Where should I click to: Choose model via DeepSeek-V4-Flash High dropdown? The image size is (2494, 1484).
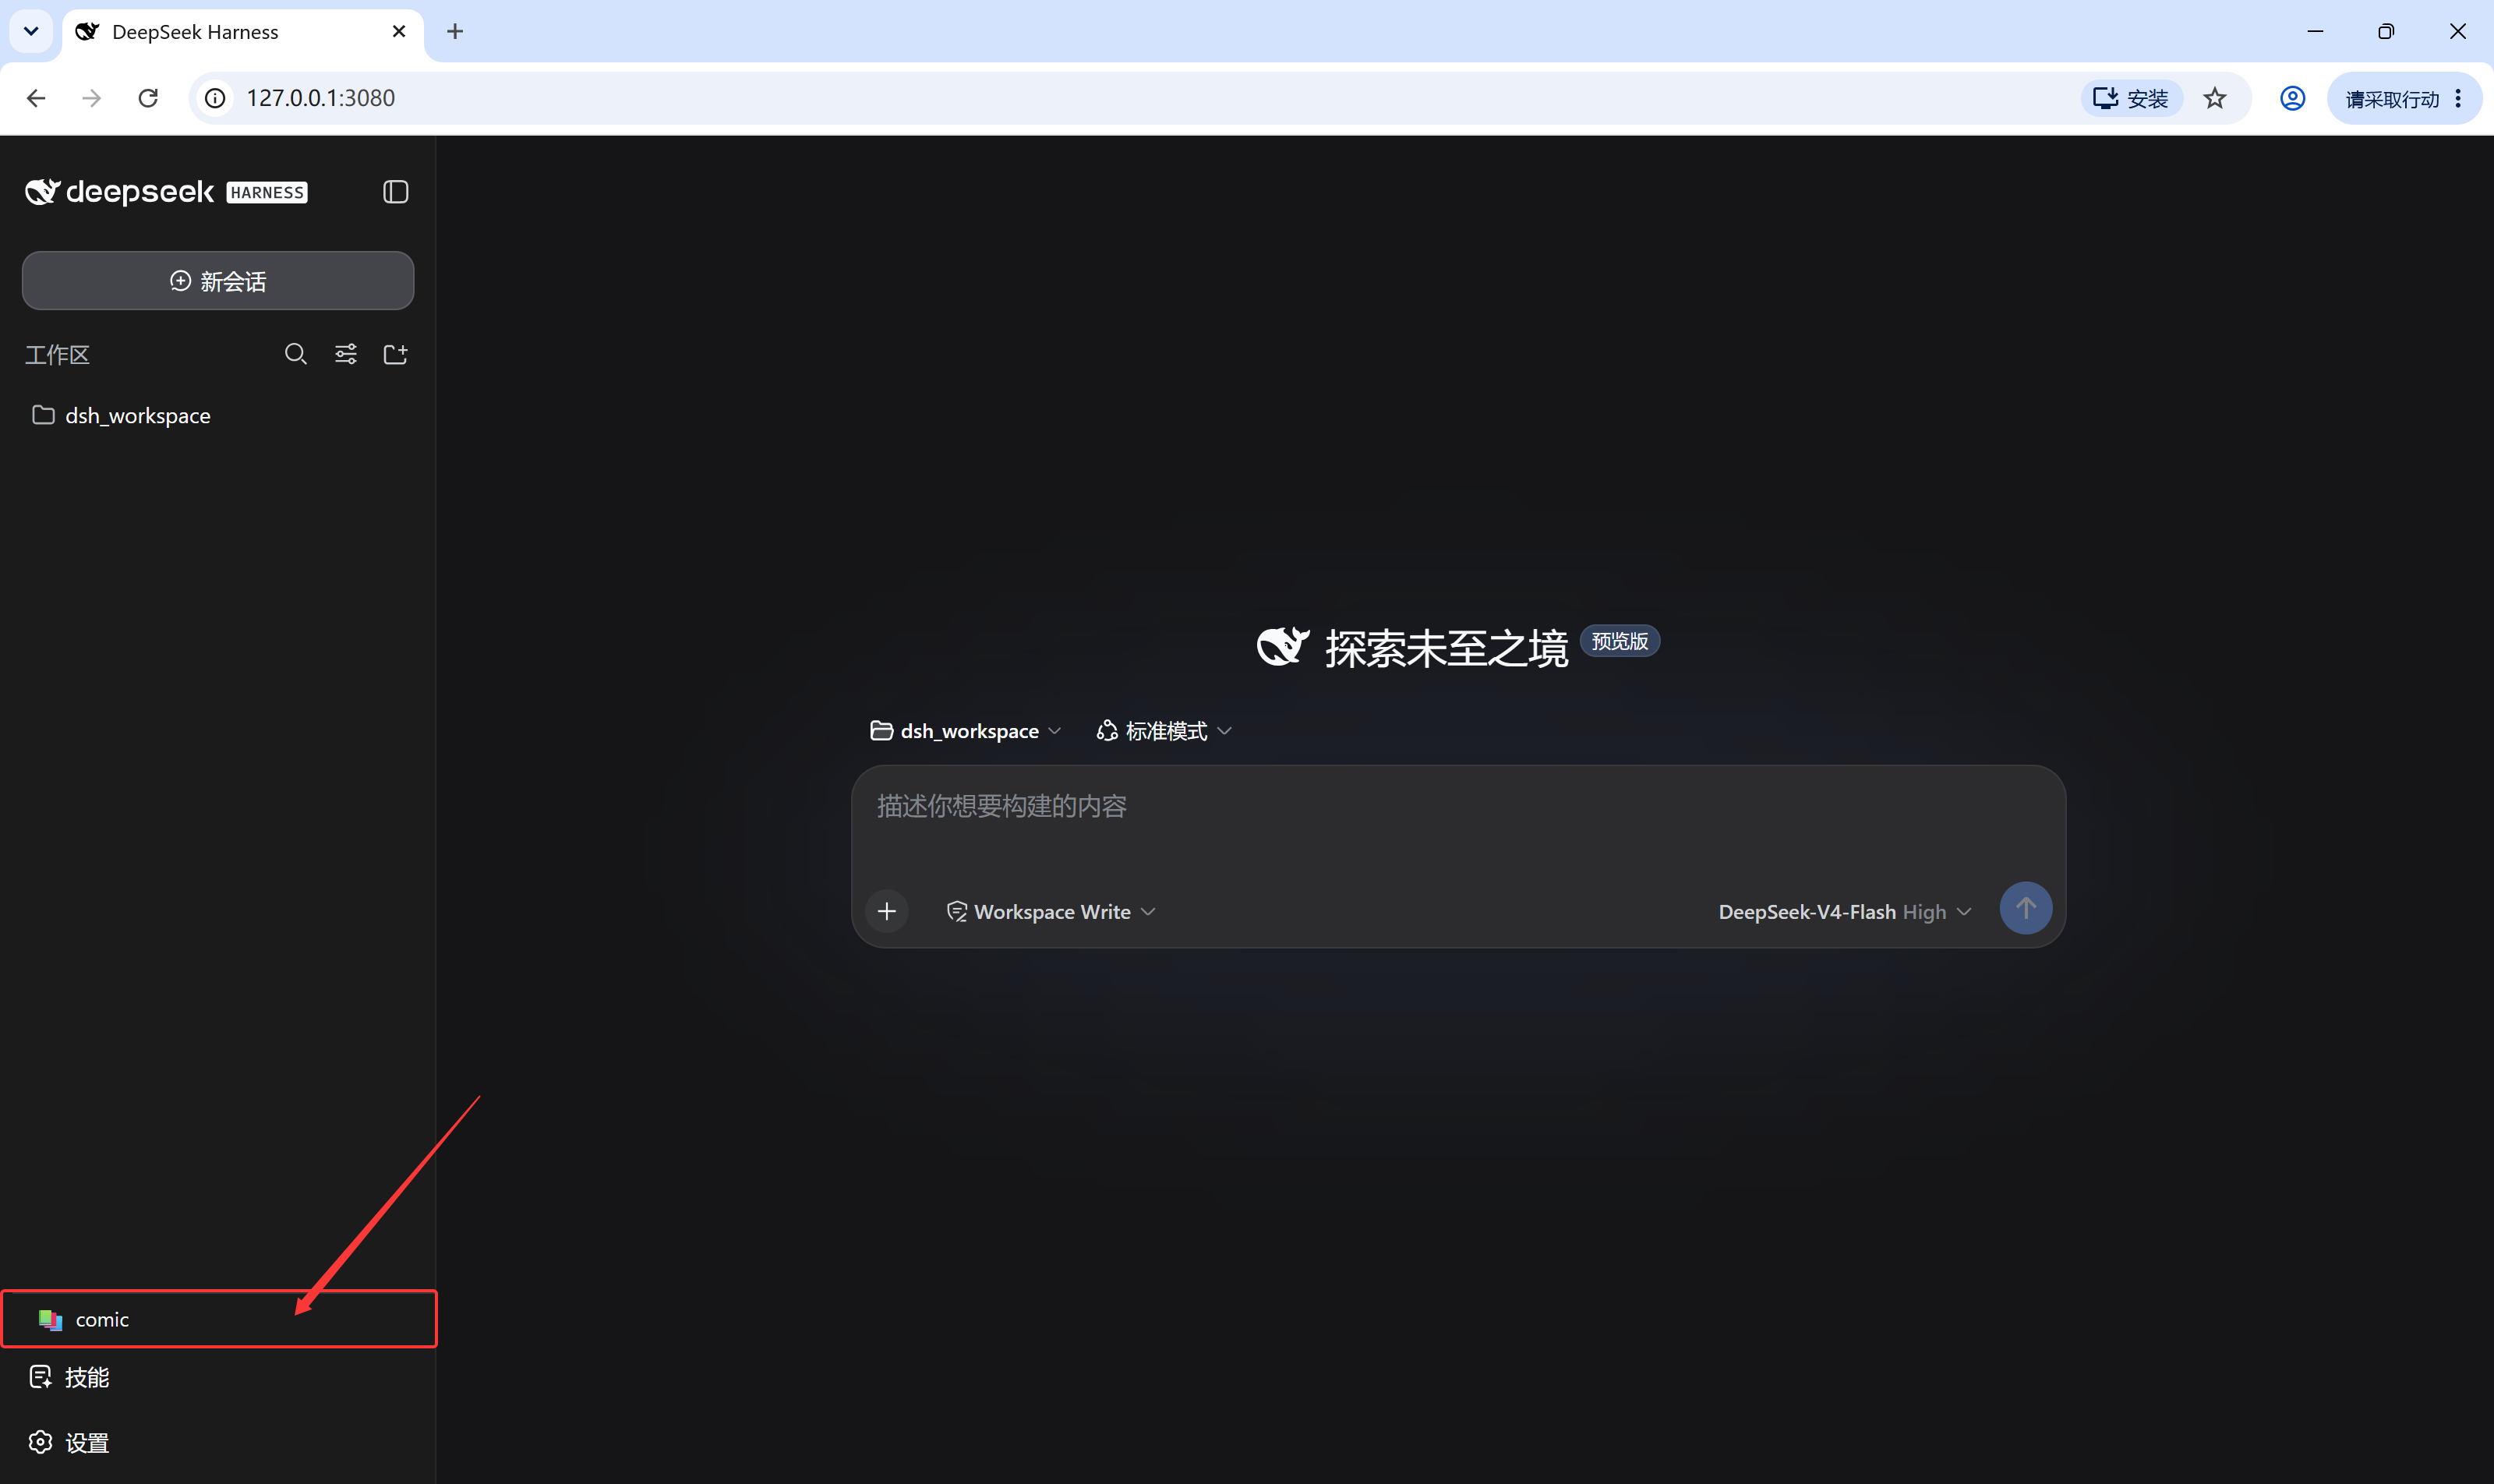point(1844,911)
